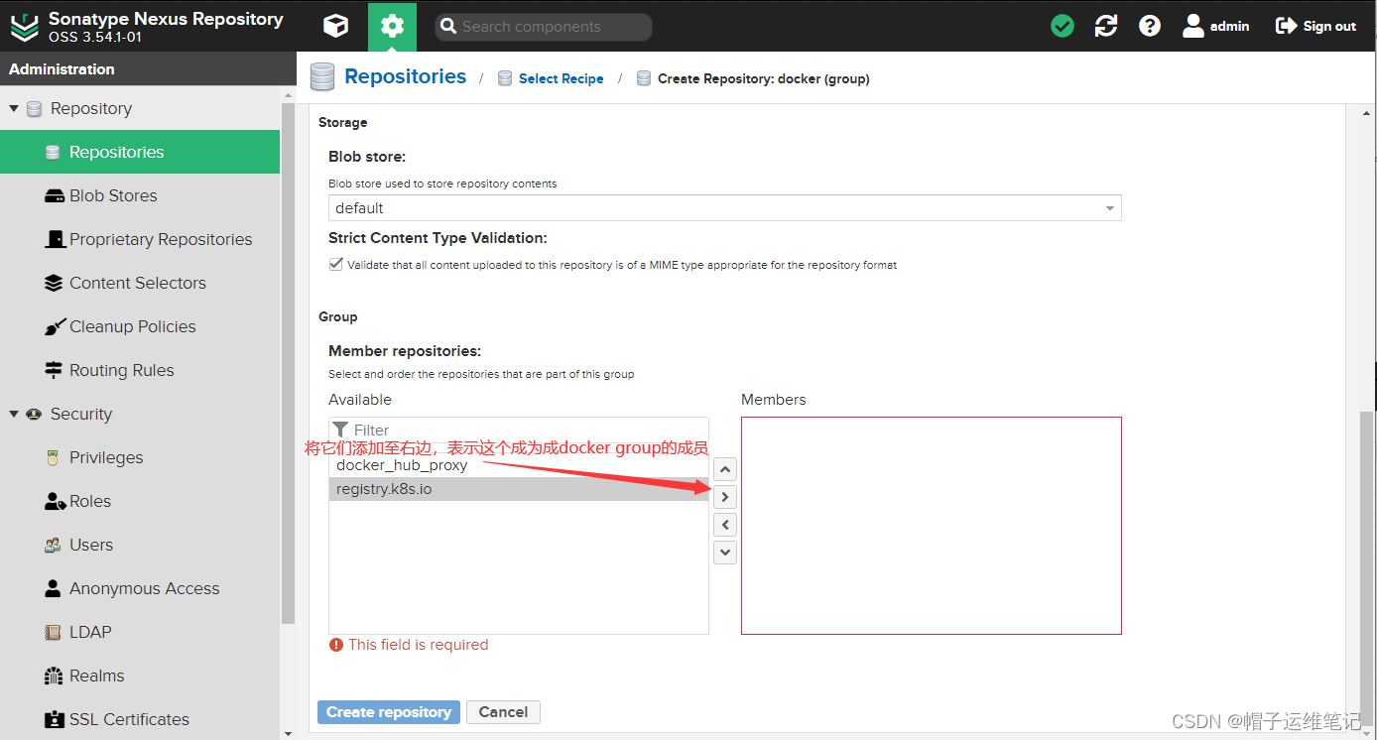
Task: Click Create repository button
Action: 389,712
